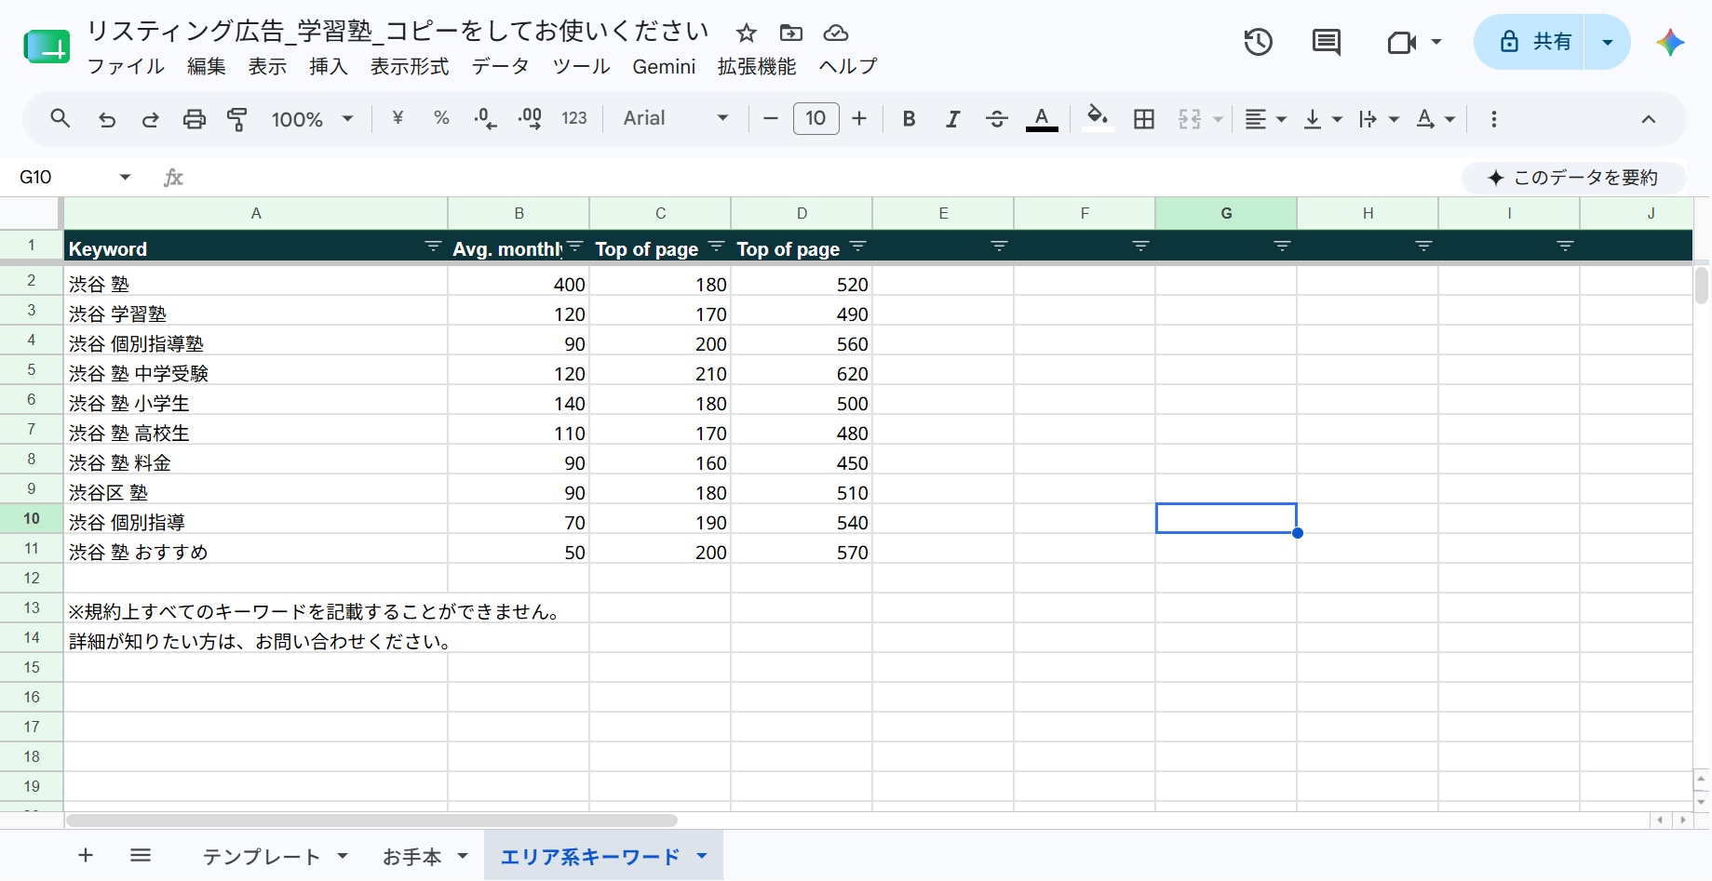Open the 拡張機能 menu
This screenshot has width=1712, height=881.
click(757, 66)
